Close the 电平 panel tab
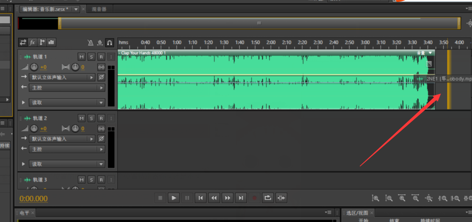The image size is (472, 222). 32,213
